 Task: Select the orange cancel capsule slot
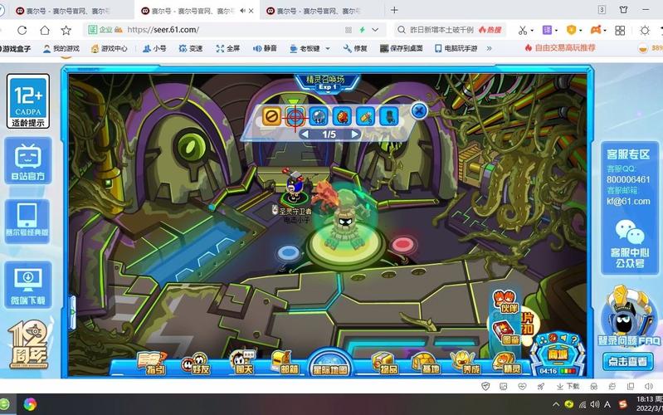(x=271, y=116)
